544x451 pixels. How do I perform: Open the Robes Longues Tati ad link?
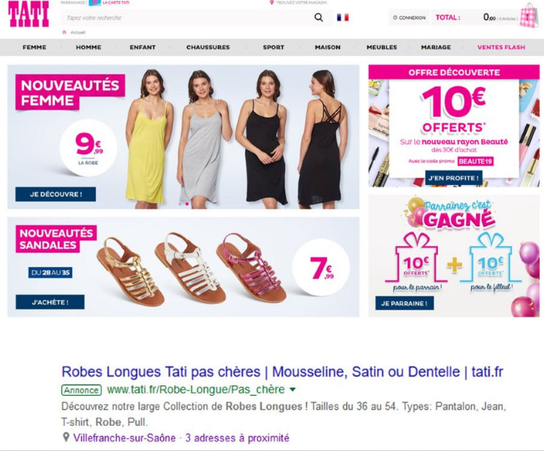tap(282, 371)
